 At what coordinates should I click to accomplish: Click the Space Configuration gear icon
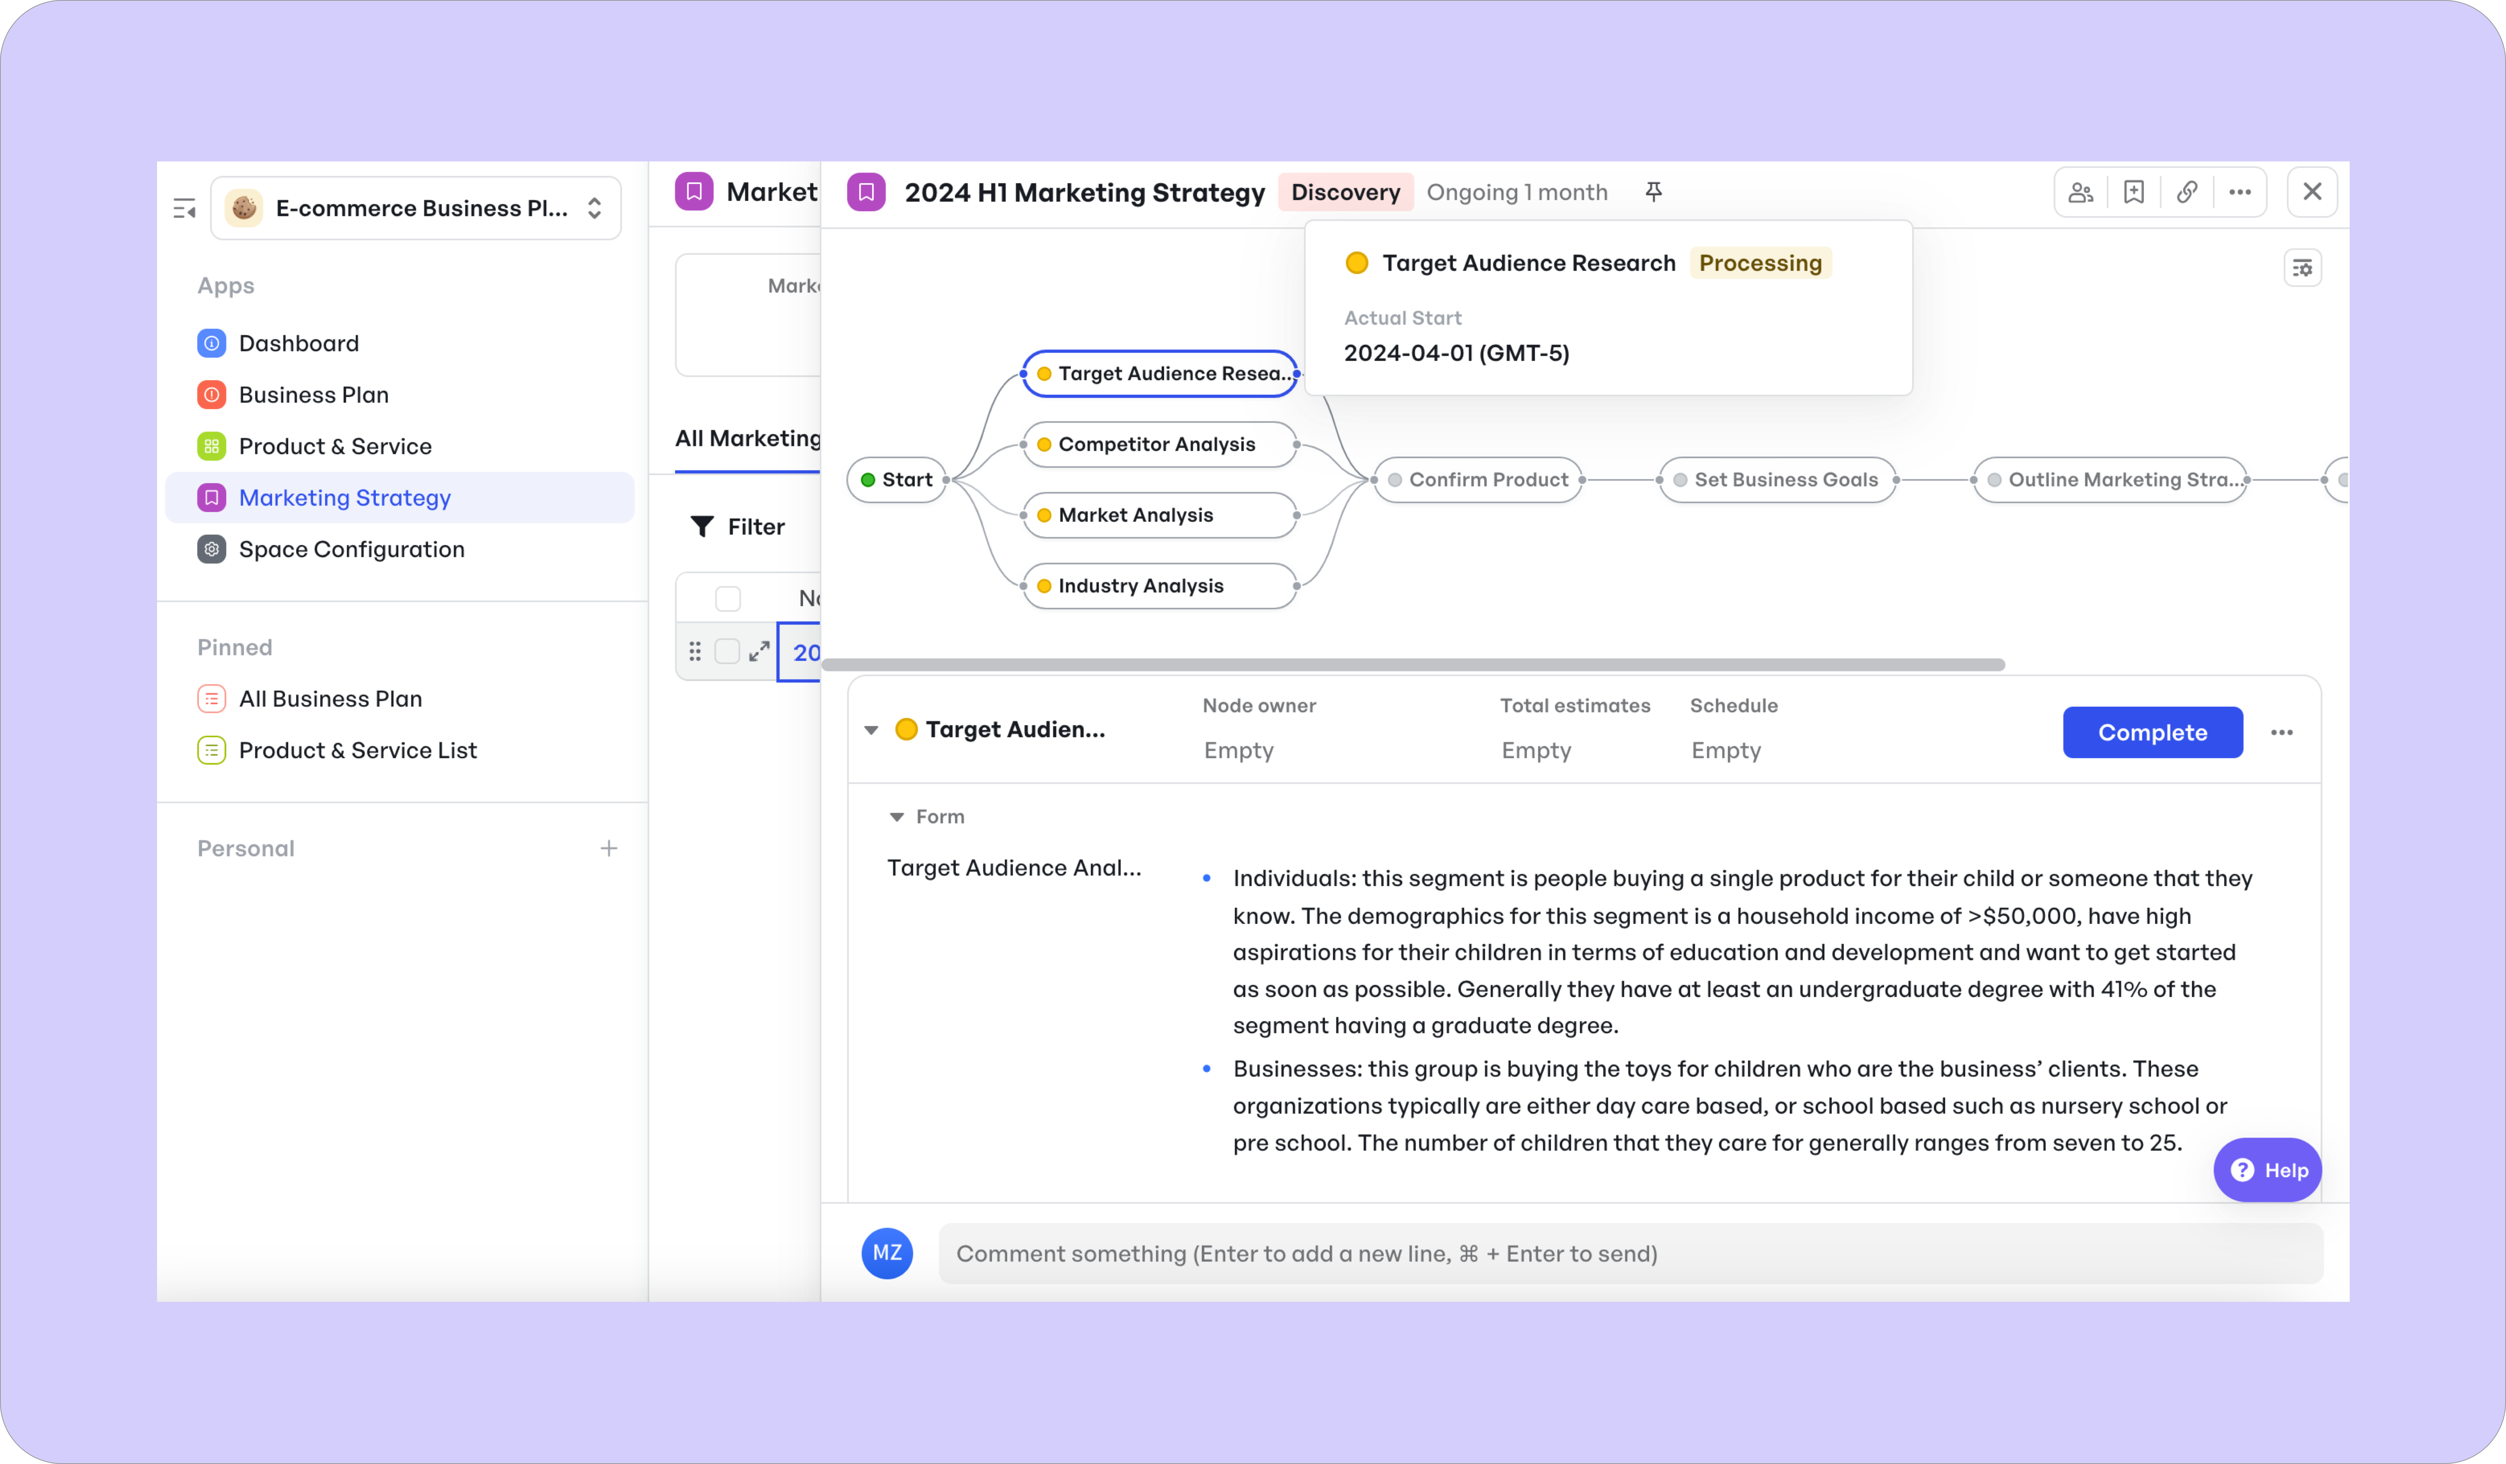(212, 549)
